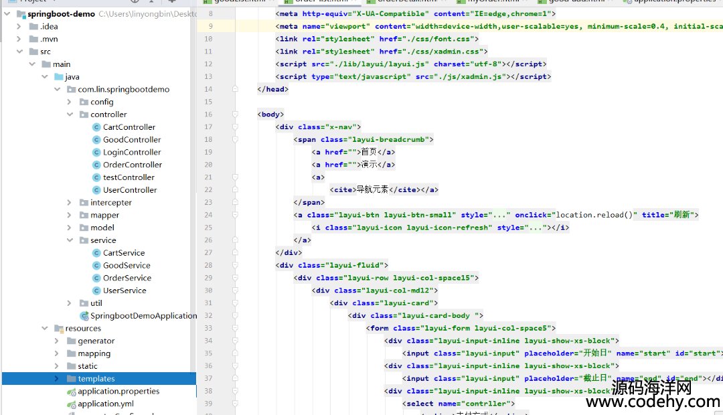Fold the body tag at line 16
Screen dimensions: 723x415
click(x=235, y=114)
